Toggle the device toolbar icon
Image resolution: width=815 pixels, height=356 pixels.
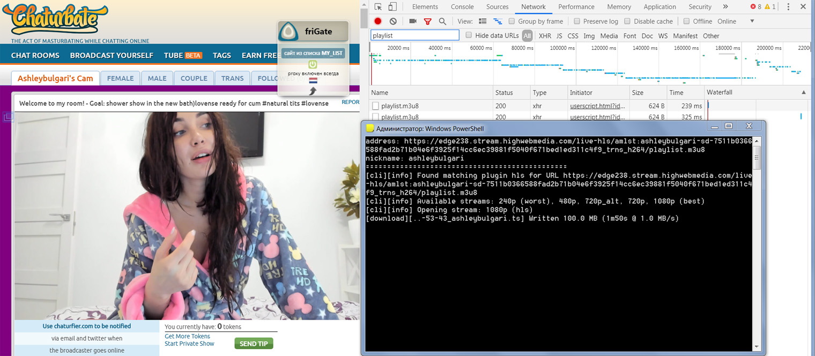(x=392, y=7)
